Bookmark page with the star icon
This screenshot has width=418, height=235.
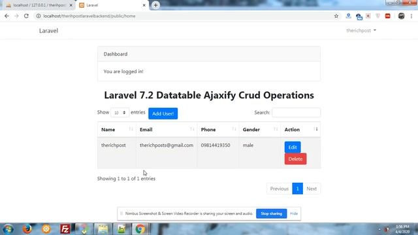point(336,16)
